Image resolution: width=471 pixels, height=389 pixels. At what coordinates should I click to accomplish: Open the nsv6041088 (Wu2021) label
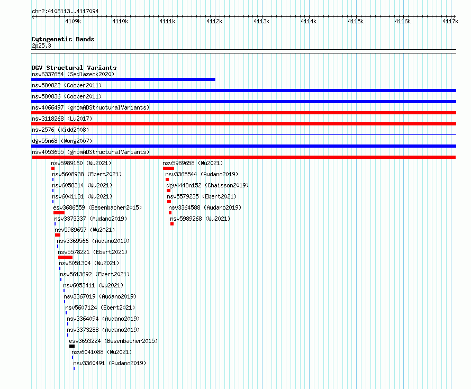click(x=102, y=352)
